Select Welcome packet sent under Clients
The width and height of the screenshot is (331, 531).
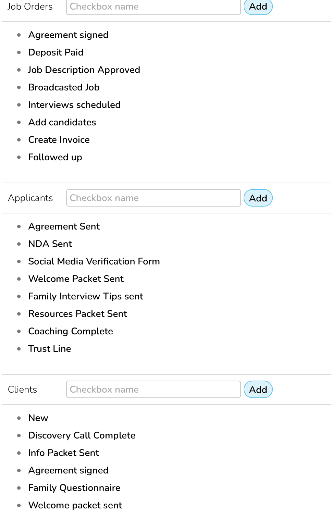tap(75, 505)
